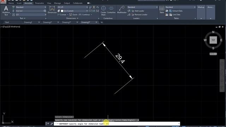Click Add Leader
The image size is (226, 127).
(138, 11)
